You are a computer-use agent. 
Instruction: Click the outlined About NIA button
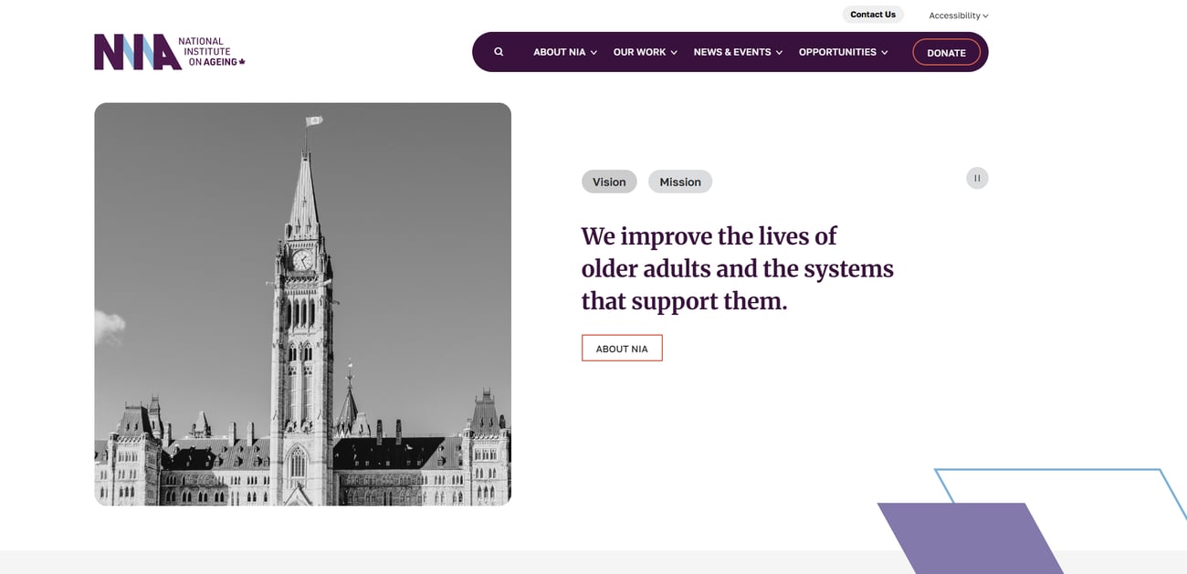pos(622,349)
